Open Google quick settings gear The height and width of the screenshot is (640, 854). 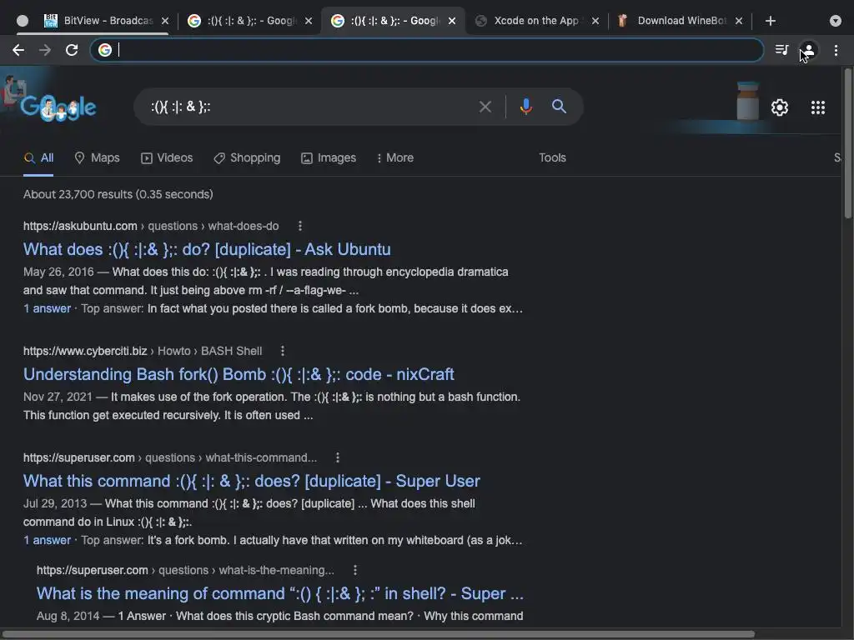click(780, 107)
